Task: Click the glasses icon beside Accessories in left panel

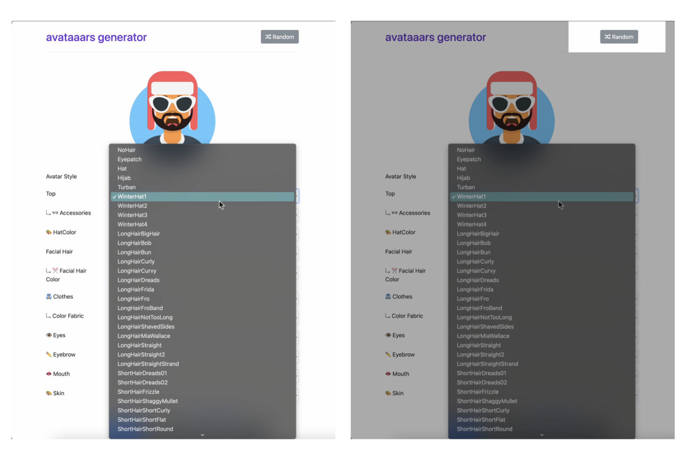Action: [55, 213]
